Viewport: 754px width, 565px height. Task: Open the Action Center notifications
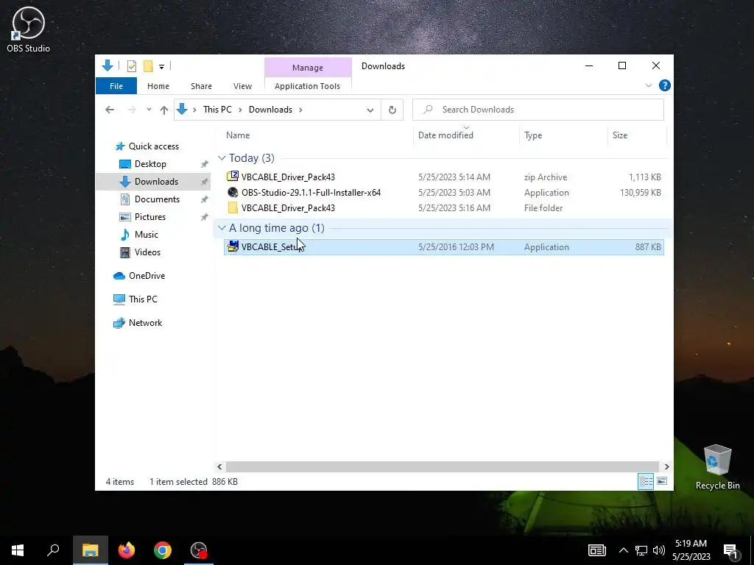730,550
